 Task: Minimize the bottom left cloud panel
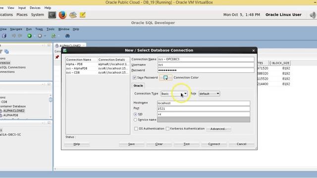49,123
